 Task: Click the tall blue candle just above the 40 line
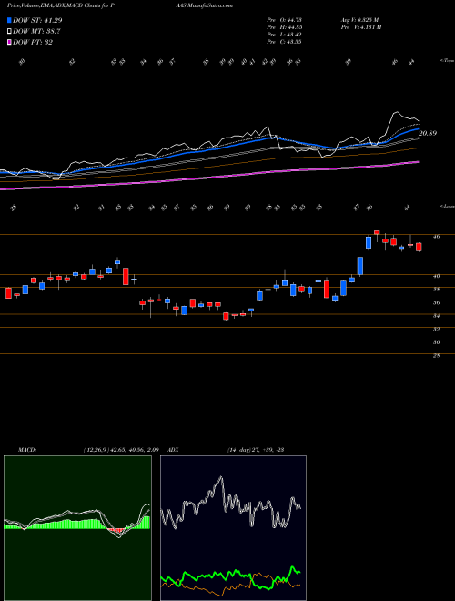coord(360,266)
